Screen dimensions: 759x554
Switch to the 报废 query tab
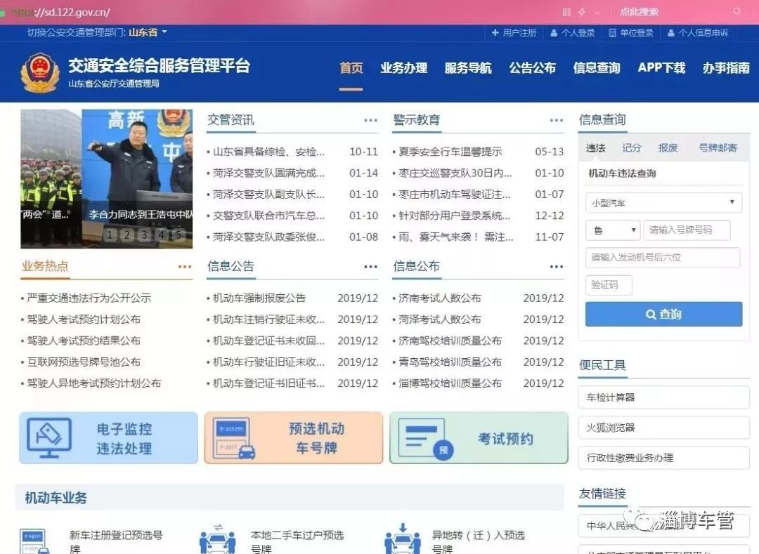point(668,148)
